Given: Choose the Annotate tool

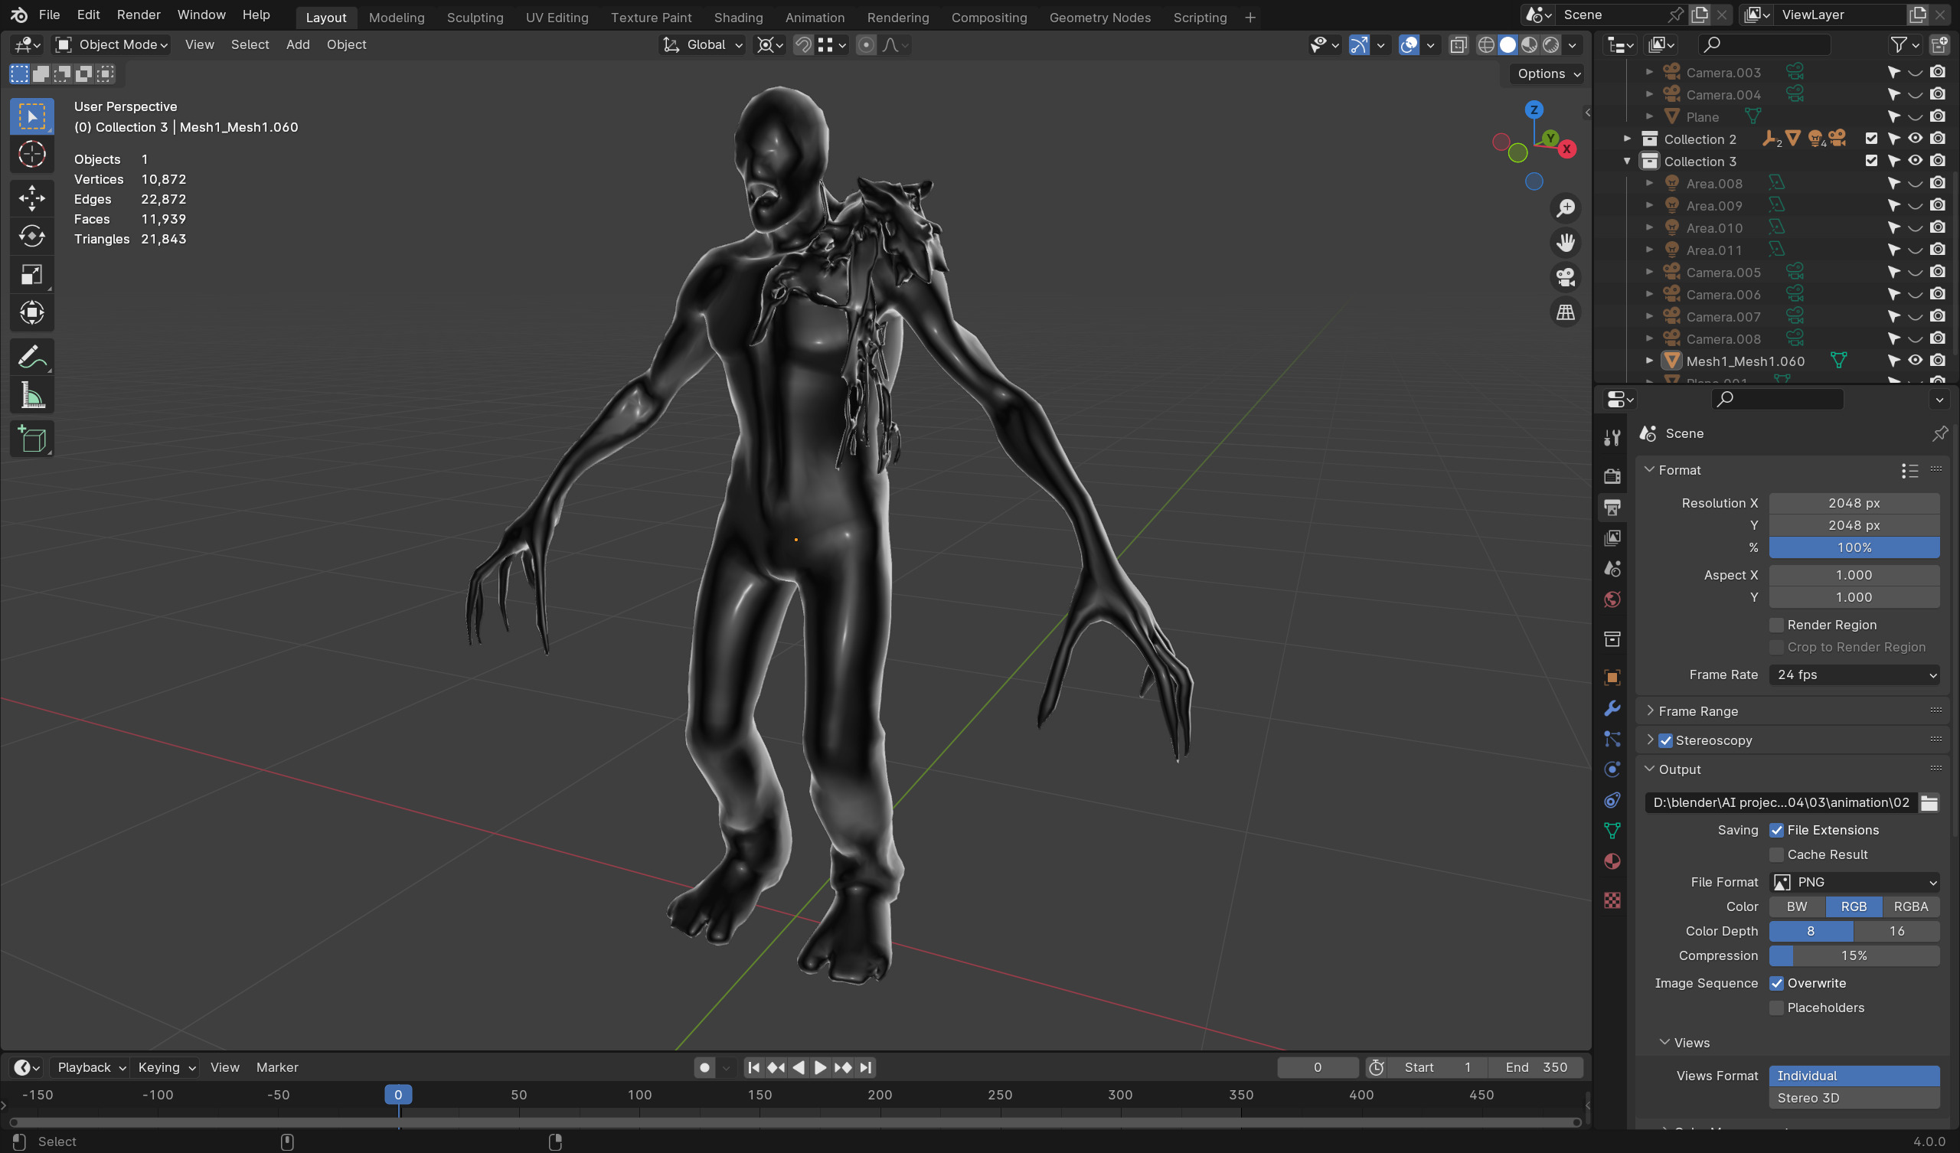Looking at the screenshot, I should pyautogui.click(x=32, y=357).
